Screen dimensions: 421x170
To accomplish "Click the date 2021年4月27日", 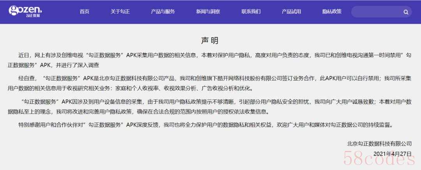I will coord(392,154).
